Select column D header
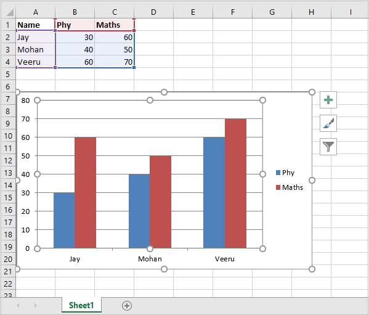Image resolution: width=369 pixels, height=315 pixels. [153, 12]
